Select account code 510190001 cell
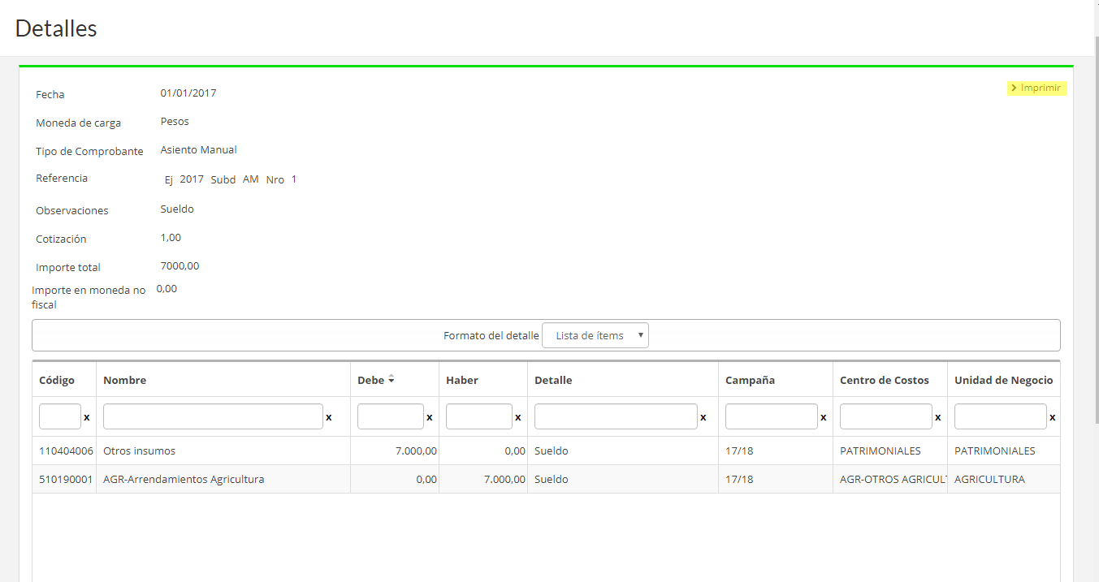This screenshot has width=1099, height=582. point(66,479)
